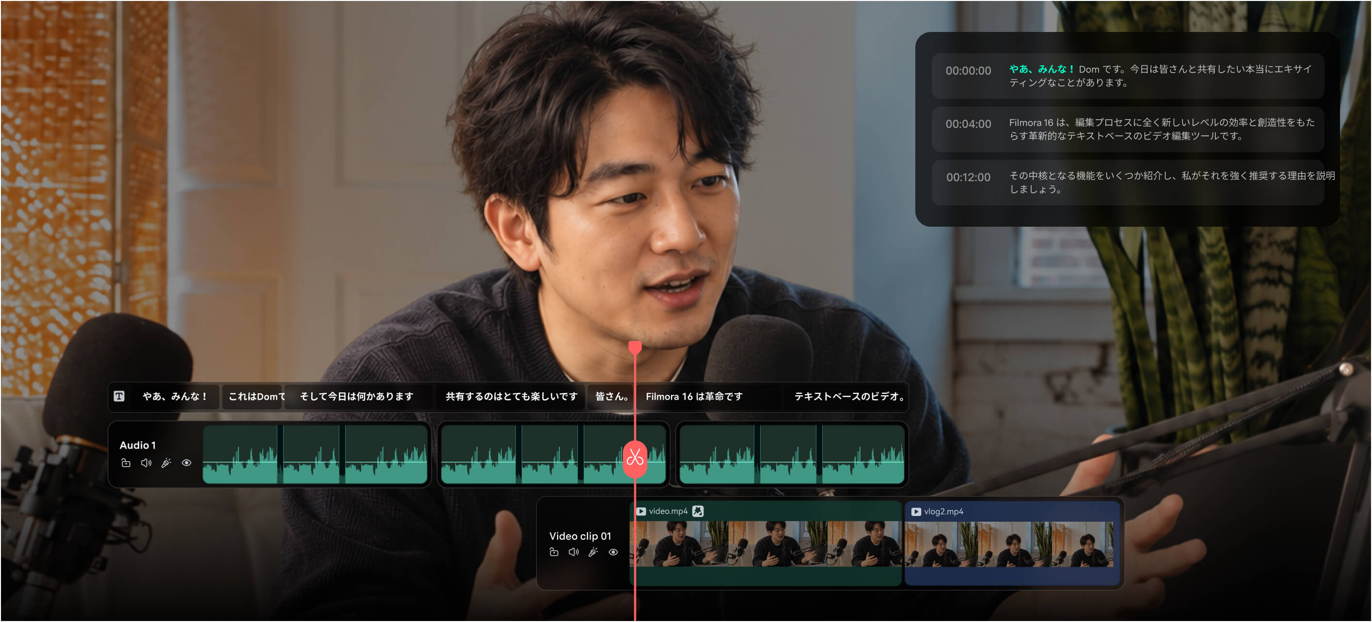Viewport: 1372px width, 622px height.
Task: Select the video.mp4 clip thumbnails
Action: (x=766, y=544)
